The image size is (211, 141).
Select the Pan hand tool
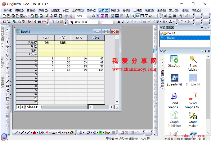[8, 90]
